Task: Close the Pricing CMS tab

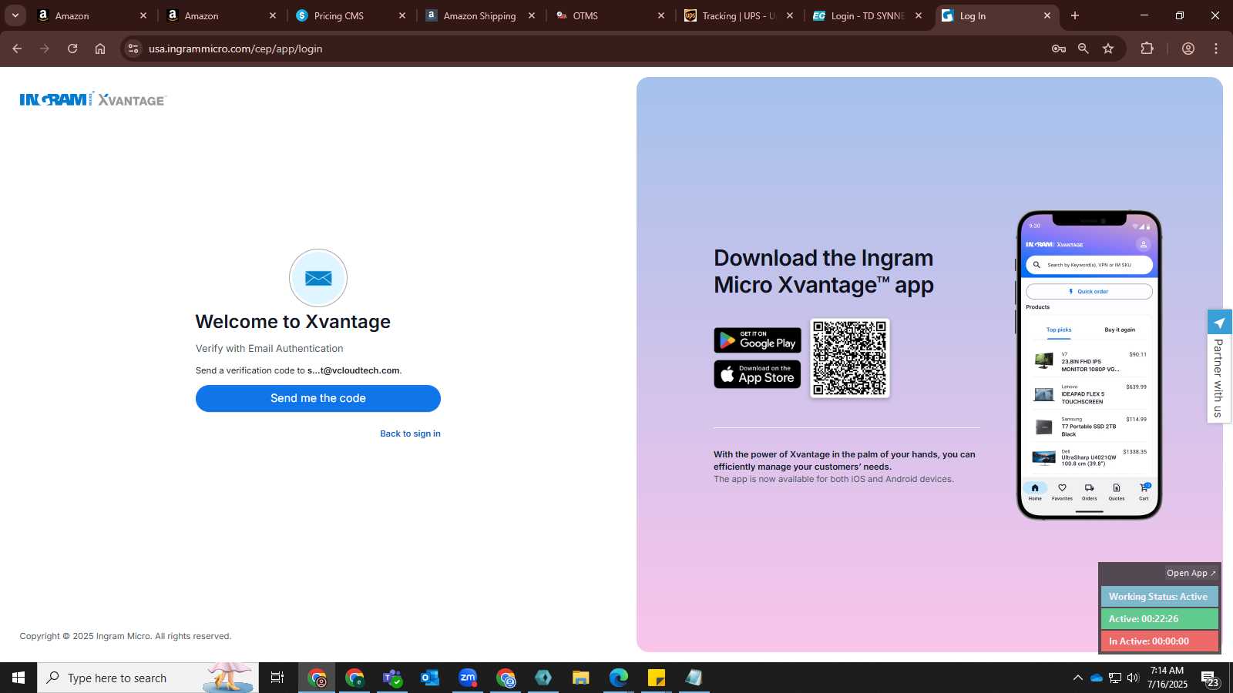Action: pos(401,15)
